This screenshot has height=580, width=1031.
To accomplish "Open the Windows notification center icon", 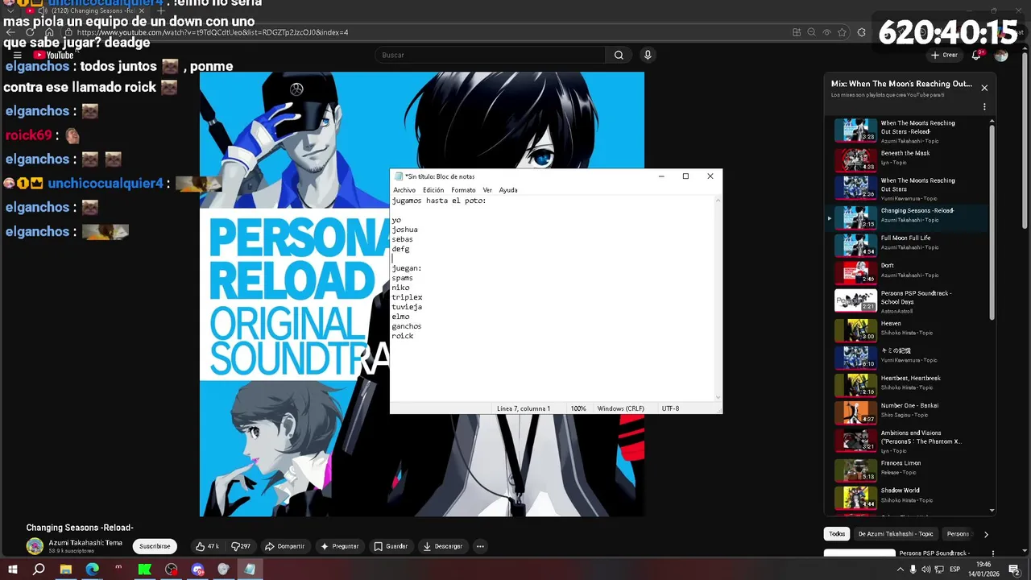I will pos(1013,569).
